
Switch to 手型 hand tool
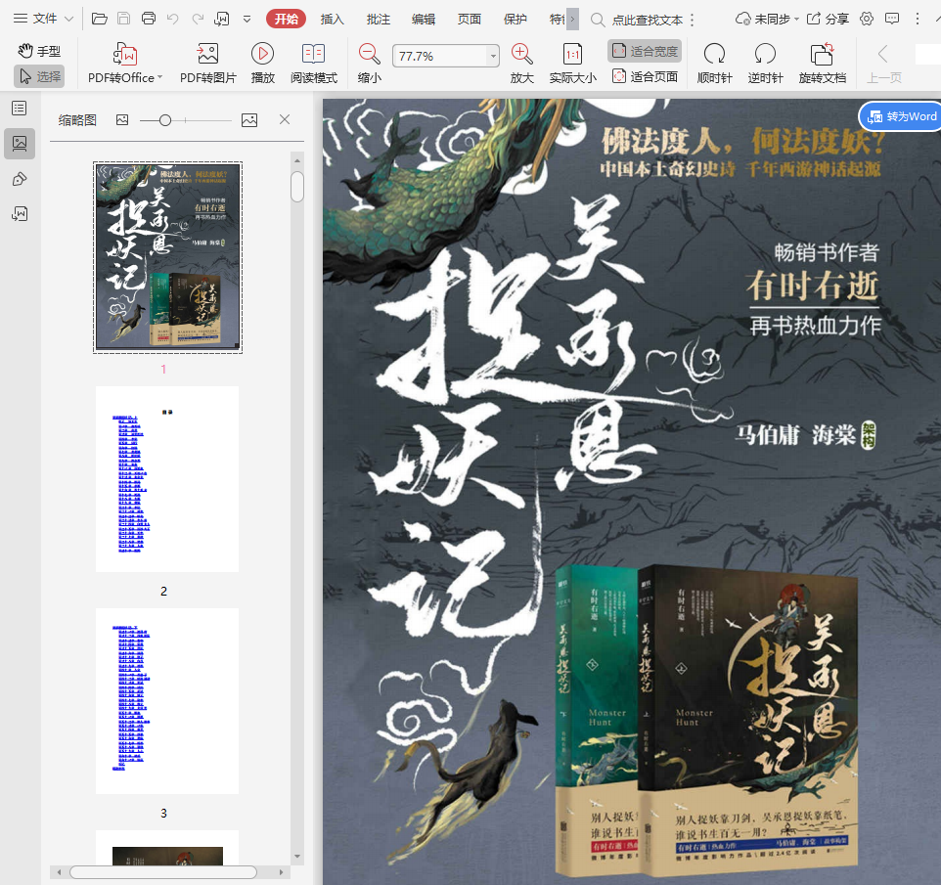click(x=39, y=51)
